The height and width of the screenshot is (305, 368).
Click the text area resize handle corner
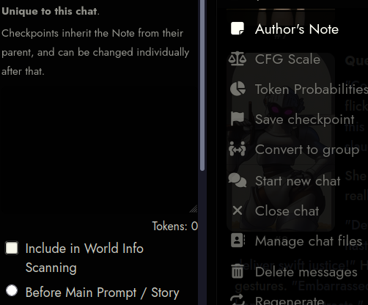tap(194, 209)
